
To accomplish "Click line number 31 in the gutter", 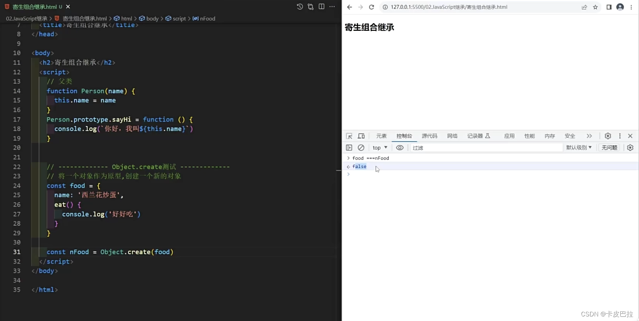I will 17,252.
